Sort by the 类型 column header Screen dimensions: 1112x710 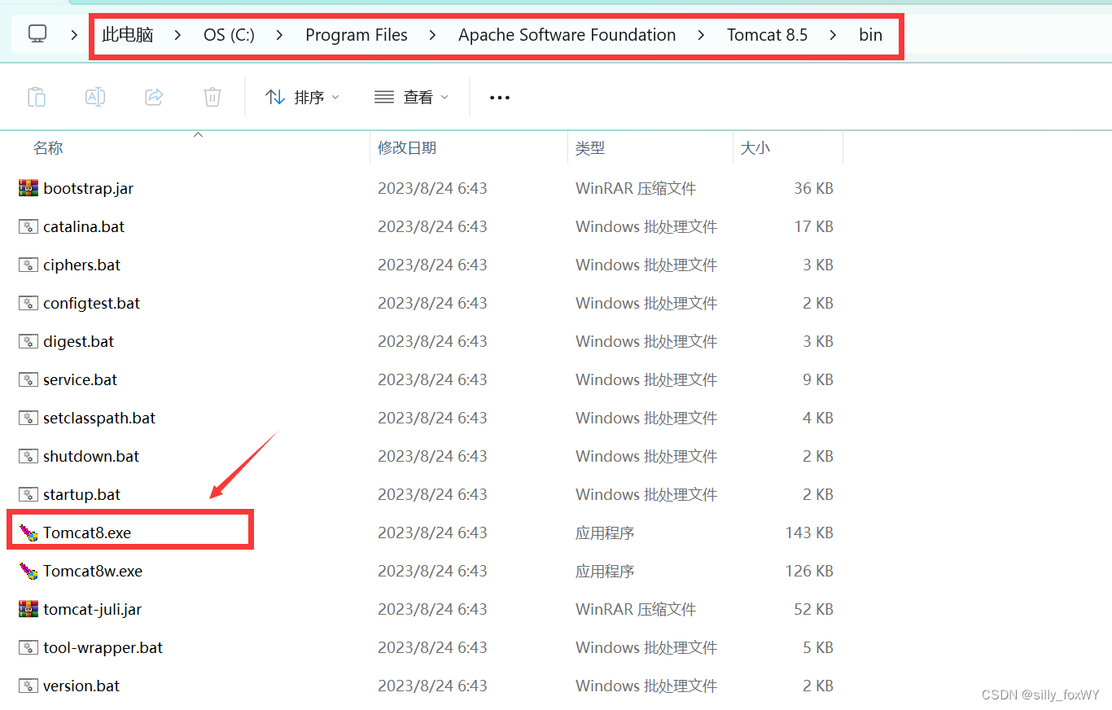(x=590, y=147)
